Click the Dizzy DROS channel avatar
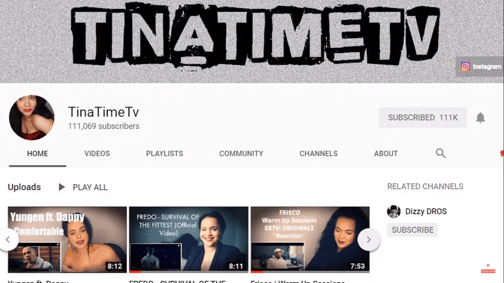504x283 pixels. point(394,212)
